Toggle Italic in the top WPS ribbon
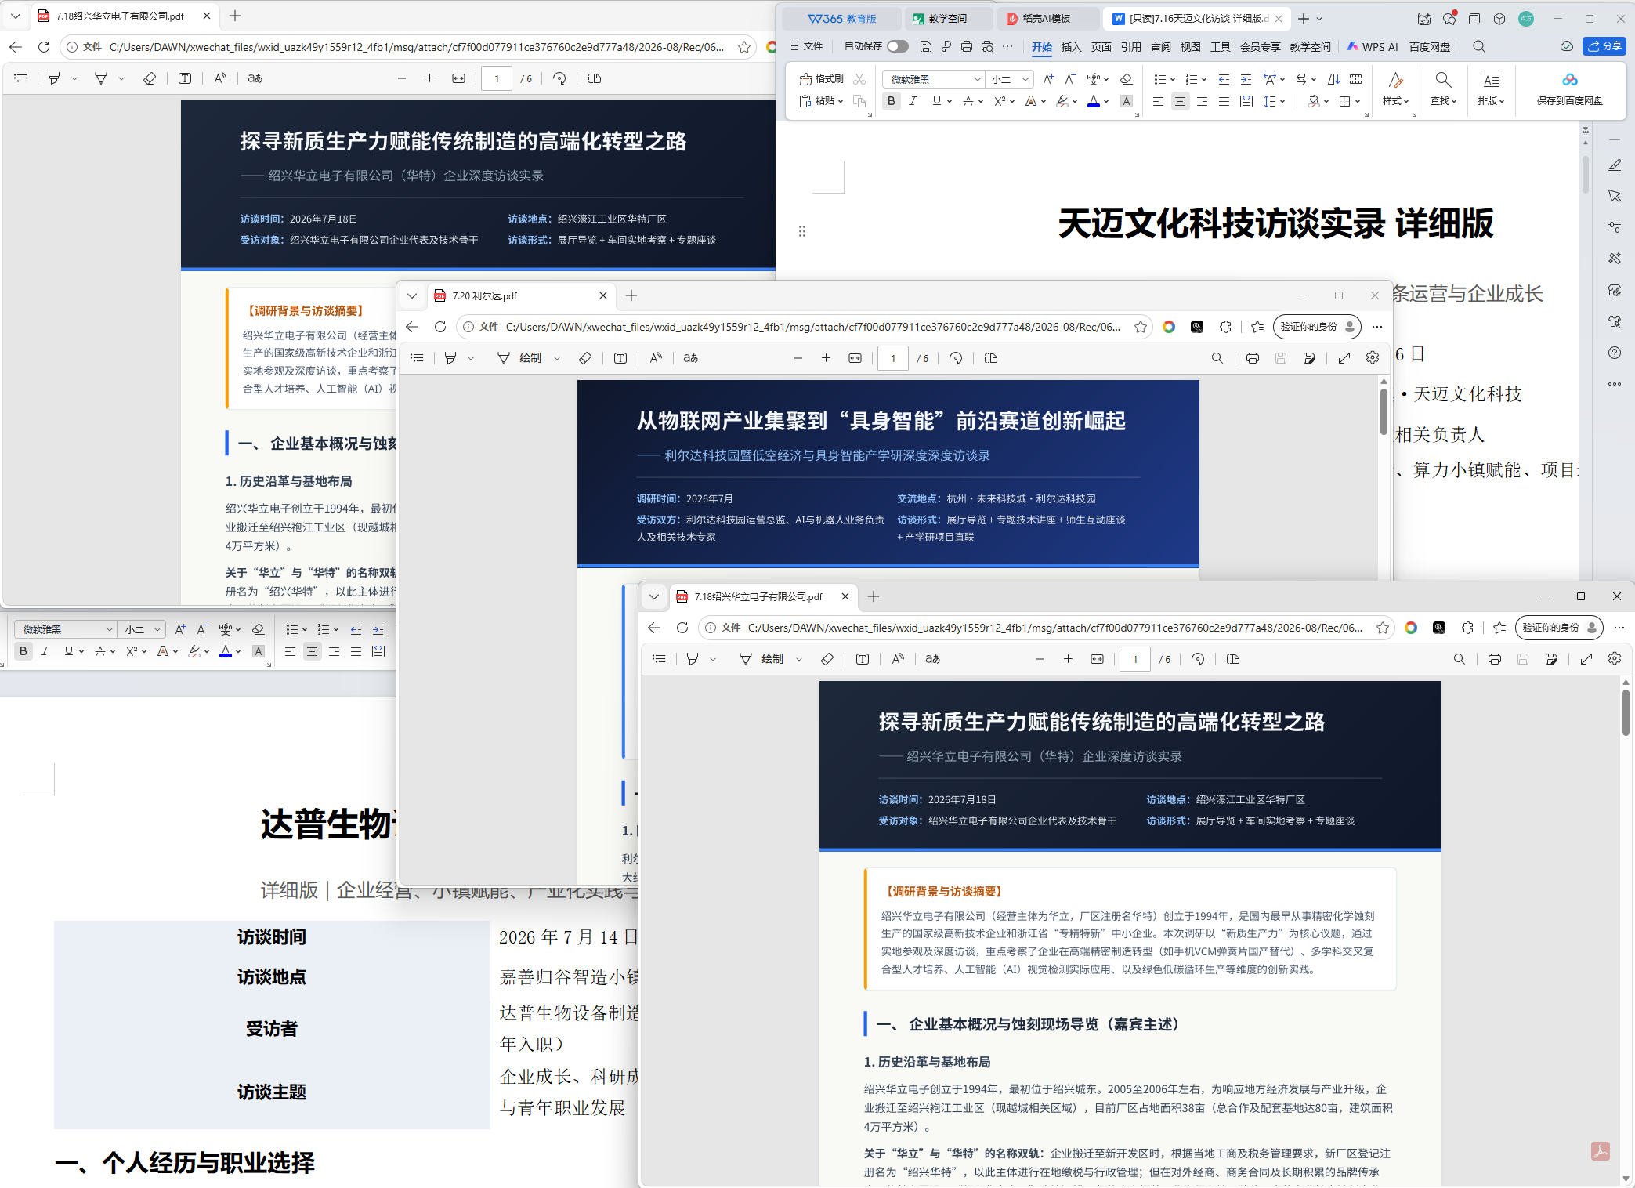The height and width of the screenshot is (1188, 1635). 913,101
